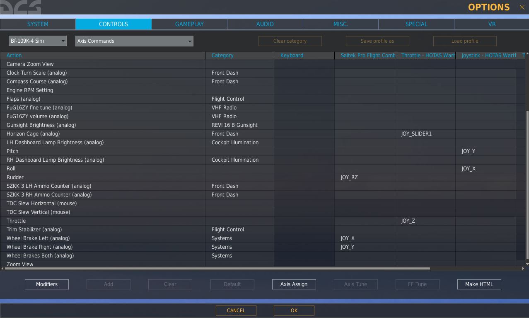Click the Axis Tune button
The width and height of the screenshot is (529, 318).
356,284
